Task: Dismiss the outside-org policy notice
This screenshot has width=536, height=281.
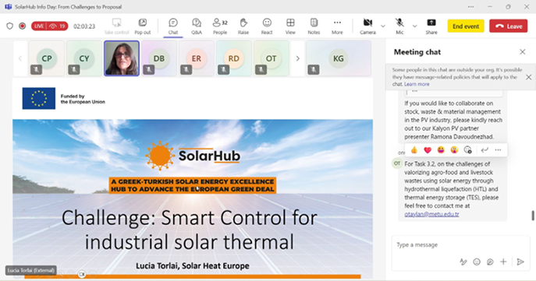Action: coord(528,77)
